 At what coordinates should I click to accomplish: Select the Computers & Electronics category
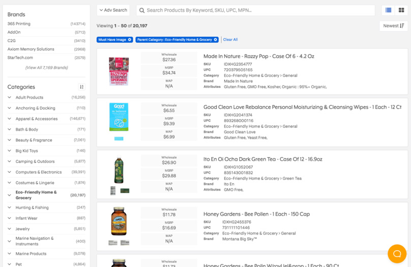pyautogui.click(x=39, y=172)
